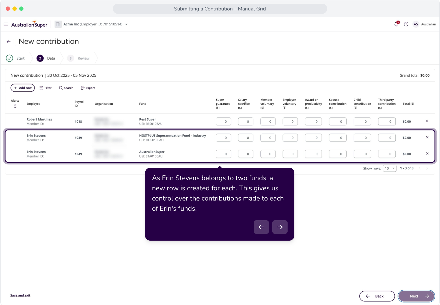
Task: Remove the Robert Martinez row
Action: [x=427, y=121]
